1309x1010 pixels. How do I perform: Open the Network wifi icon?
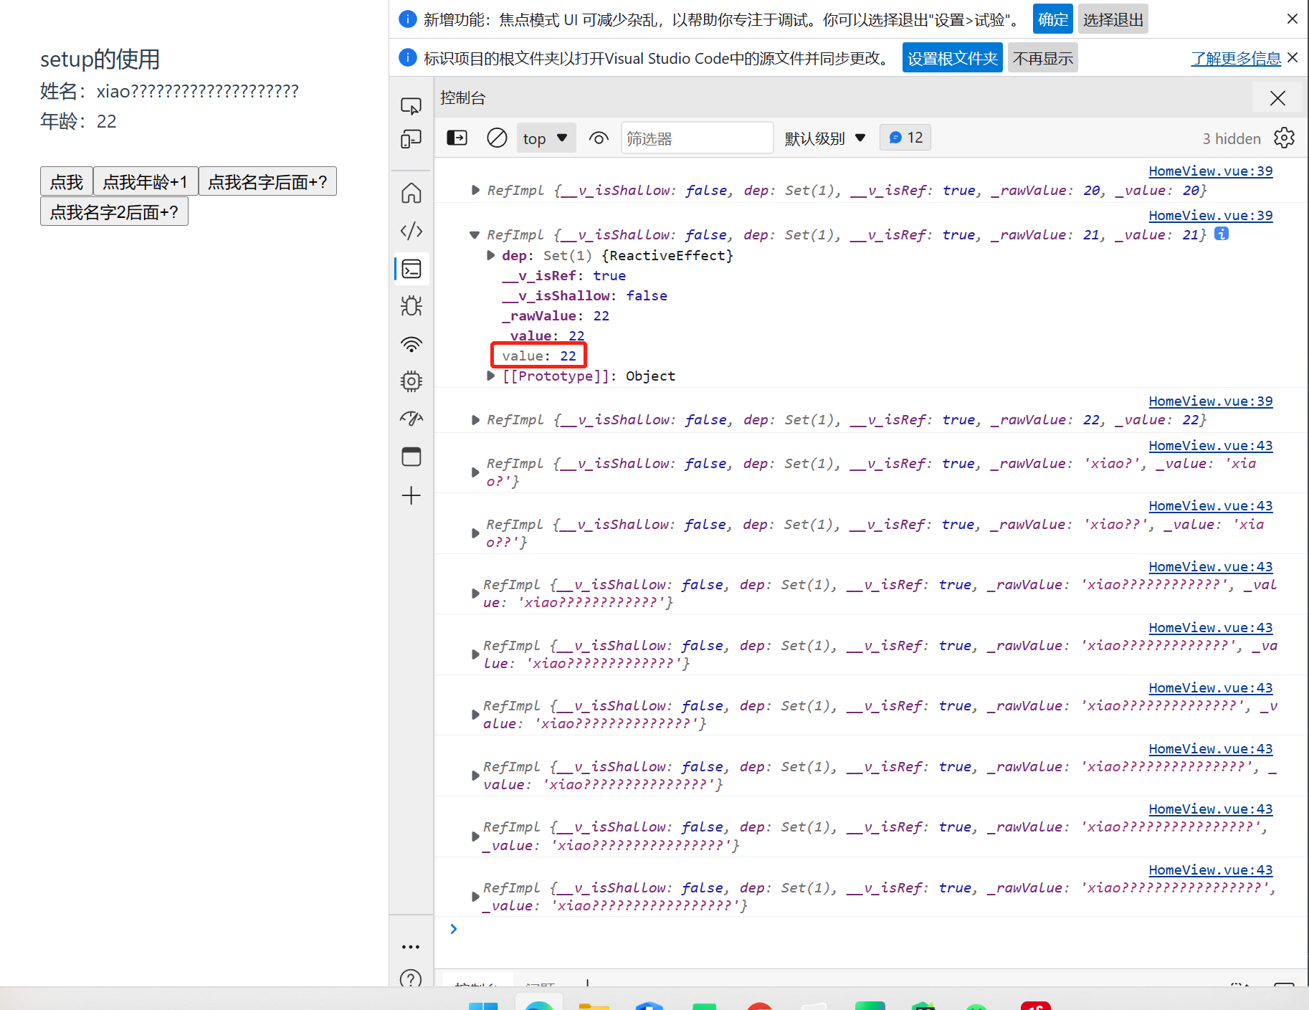coord(411,344)
